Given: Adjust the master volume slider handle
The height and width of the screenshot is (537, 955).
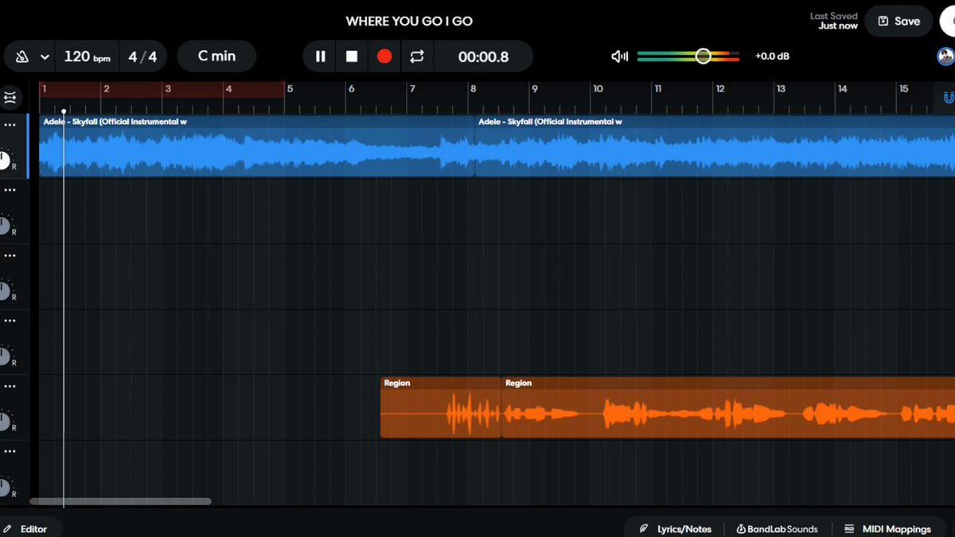Looking at the screenshot, I should coord(703,56).
